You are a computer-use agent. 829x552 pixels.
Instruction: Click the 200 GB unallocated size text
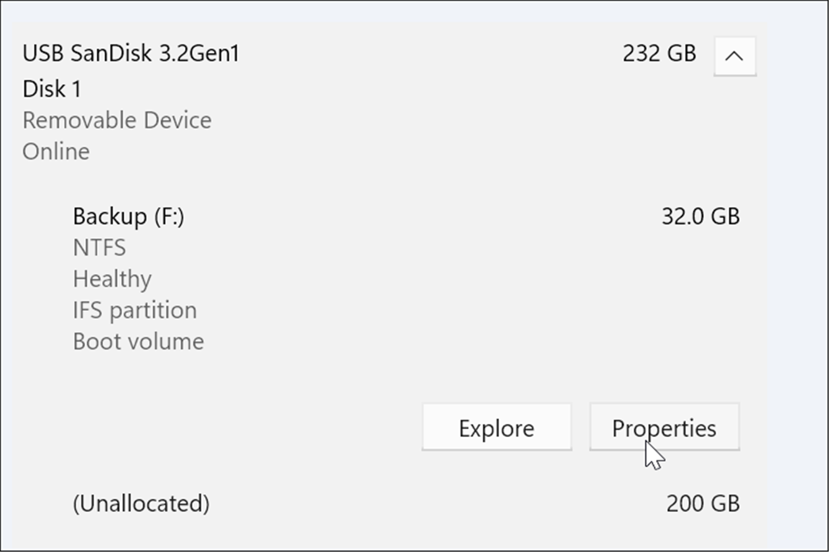(x=703, y=503)
